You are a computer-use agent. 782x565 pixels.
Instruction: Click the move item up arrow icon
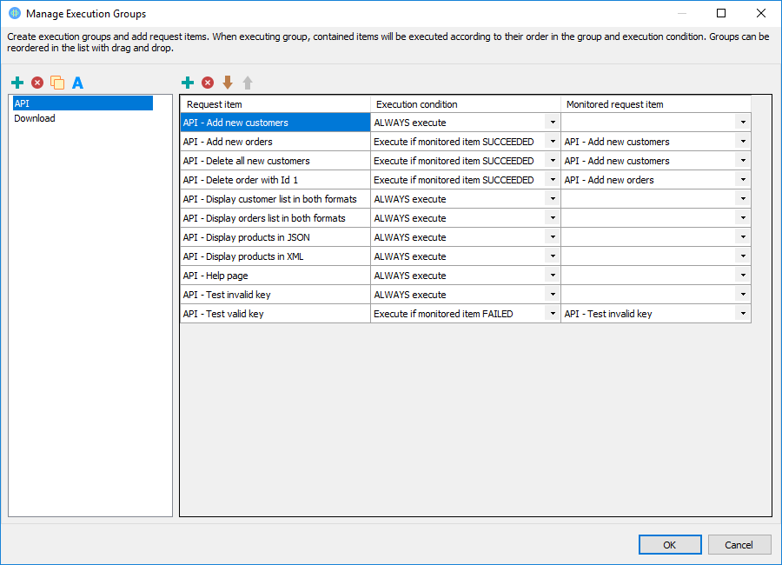[249, 82]
